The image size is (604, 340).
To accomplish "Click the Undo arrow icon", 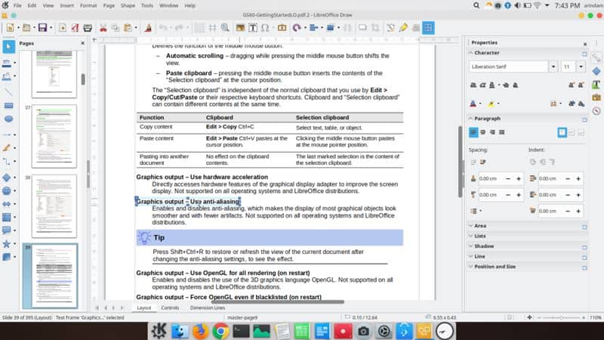I will click(x=163, y=28).
